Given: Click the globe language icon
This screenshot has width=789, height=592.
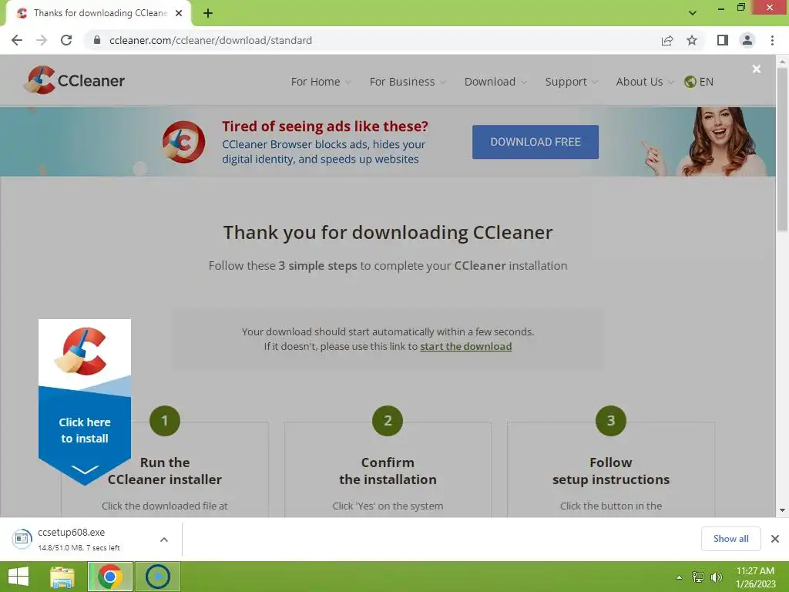Looking at the screenshot, I should [690, 82].
